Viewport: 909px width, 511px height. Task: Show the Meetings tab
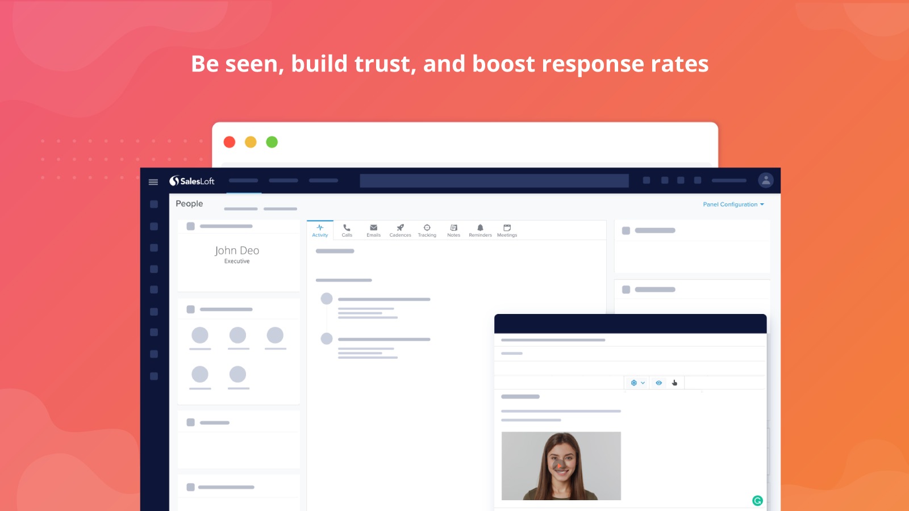click(x=507, y=231)
